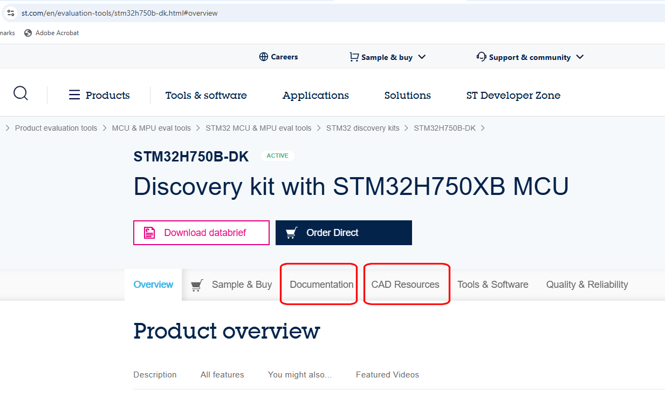Click the hamburger icon beside Products
The height and width of the screenshot is (405, 665).
[x=74, y=94]
